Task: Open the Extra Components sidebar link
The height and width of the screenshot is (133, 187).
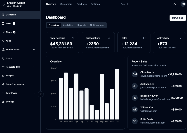Action: tap(20, 84)
